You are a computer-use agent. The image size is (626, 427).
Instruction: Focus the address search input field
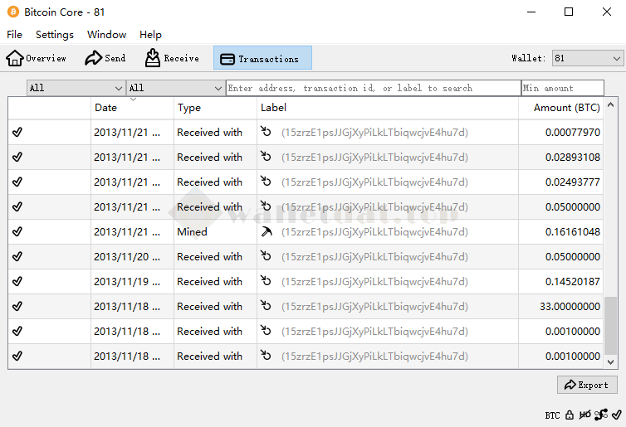[373, 88]
